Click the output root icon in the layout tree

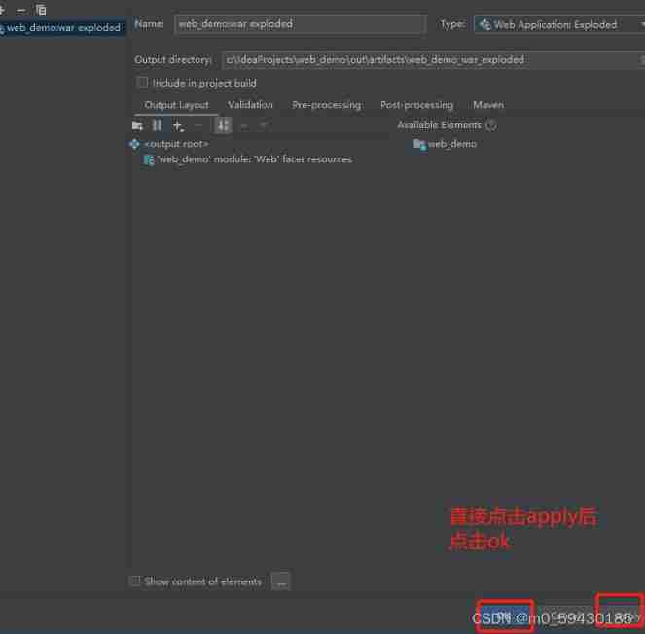(135, 144)
